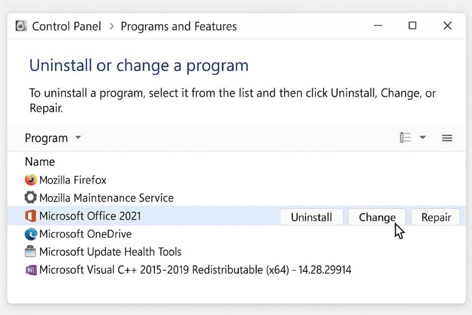
Task: Go to Control Panel breadcrumb
Action: 66,26
